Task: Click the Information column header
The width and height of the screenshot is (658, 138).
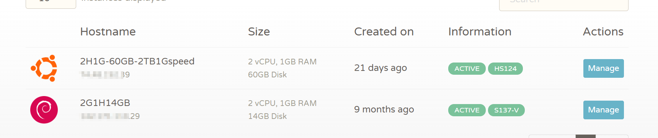Action: tap(480, 32)
